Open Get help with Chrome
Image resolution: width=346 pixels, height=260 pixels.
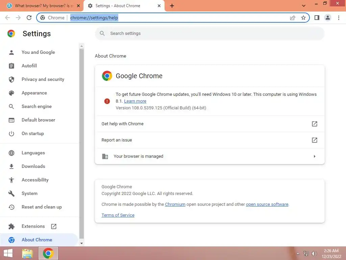209,124
